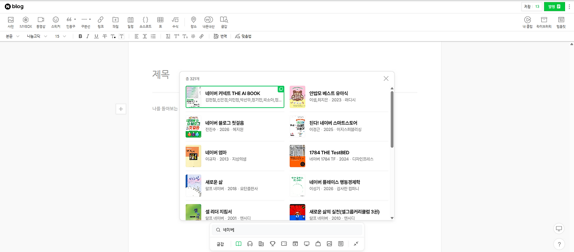Focus the 글감 search input field
This screenshot has width=574, height=252.
pyautogui.click(x=287, y=230)
